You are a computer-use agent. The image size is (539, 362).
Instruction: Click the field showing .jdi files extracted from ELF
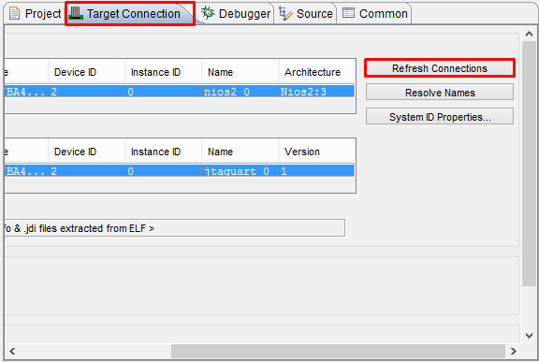(175, 228)
